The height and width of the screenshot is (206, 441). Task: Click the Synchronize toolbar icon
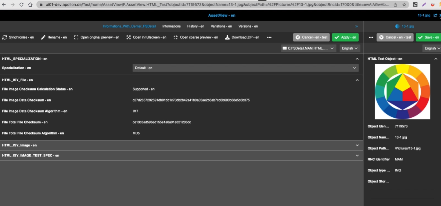point(4,37)
